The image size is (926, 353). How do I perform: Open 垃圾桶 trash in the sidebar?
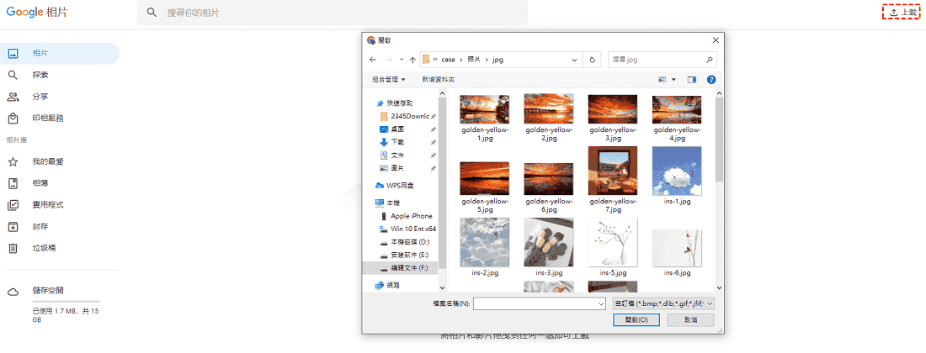click(44, 248)
